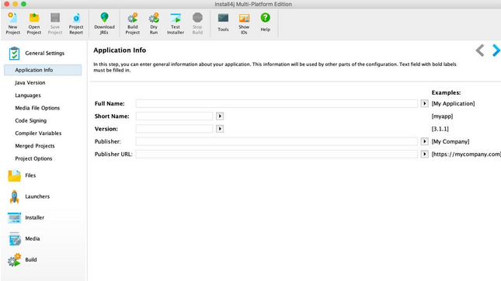Viewport: 501px width, 281px height.
Task: Open the Launchers rocket section
Action: pyautogui.click(x=14, y=196)
